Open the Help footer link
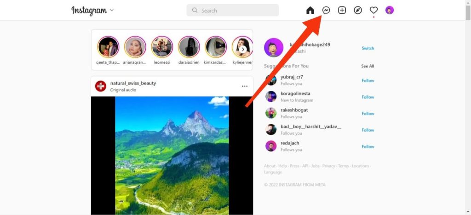 point(282,166)
